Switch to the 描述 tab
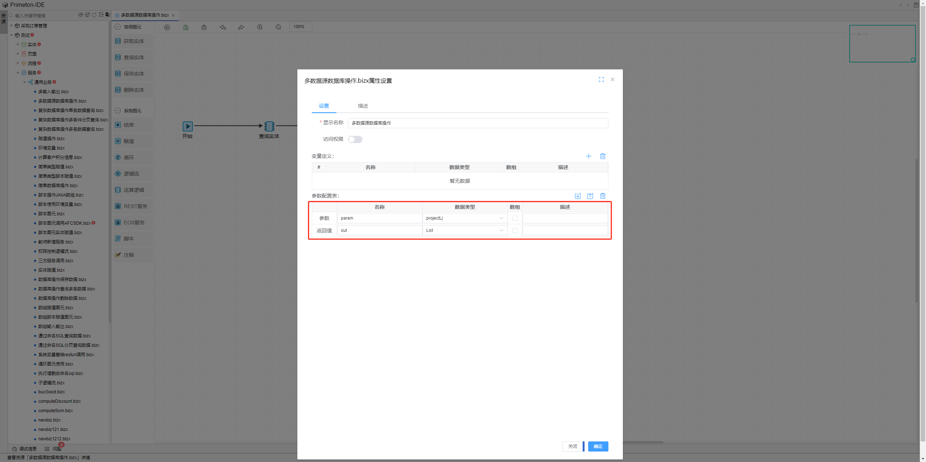926x462 pixels. pos(362,106)
